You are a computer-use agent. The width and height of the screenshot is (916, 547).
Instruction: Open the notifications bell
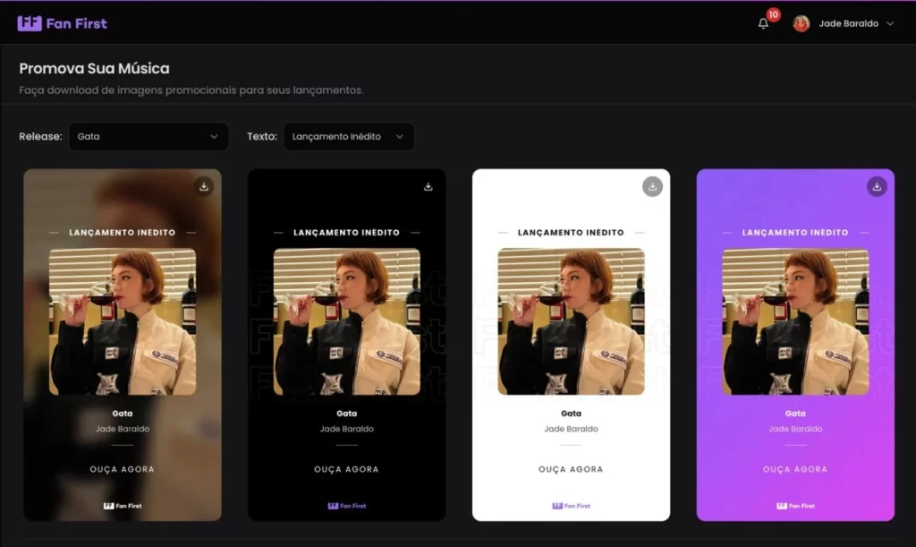pos(763,24)
